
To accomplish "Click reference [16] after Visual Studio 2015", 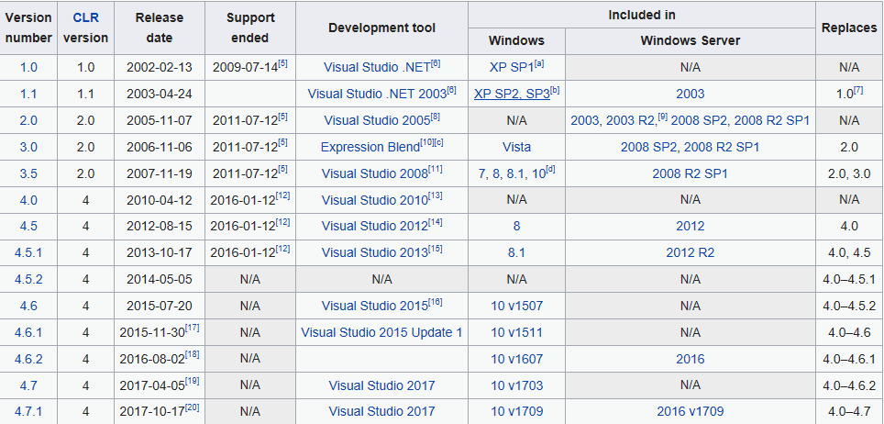I will [x=436, y=302].
